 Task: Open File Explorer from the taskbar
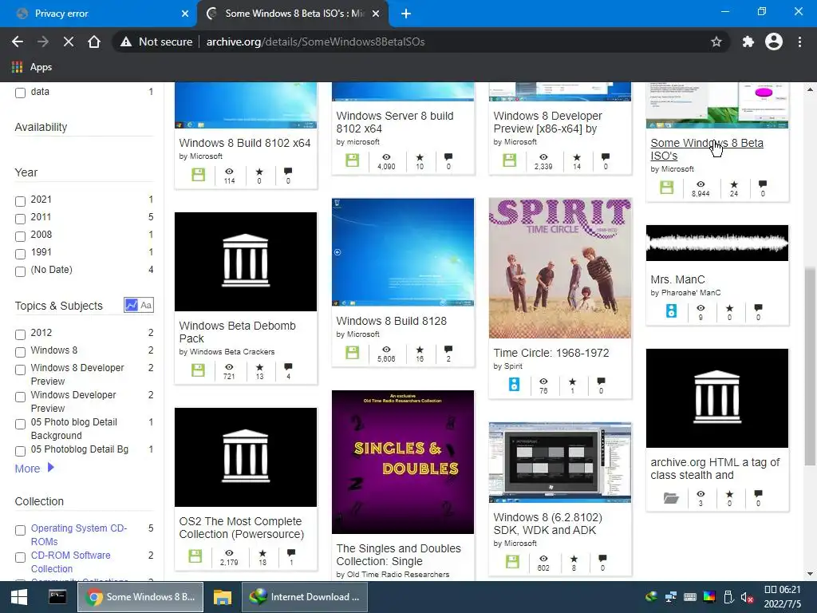point(223,597)
